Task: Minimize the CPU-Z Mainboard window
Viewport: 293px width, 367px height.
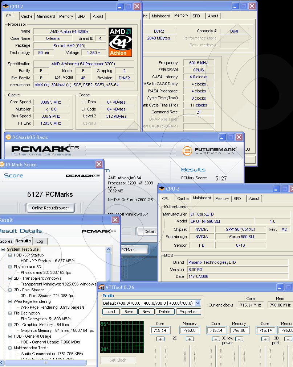Action: pyautogui.click(x=276, y=189)
